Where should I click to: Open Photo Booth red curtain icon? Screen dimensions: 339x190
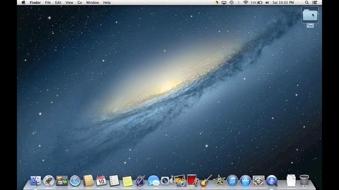192,180
